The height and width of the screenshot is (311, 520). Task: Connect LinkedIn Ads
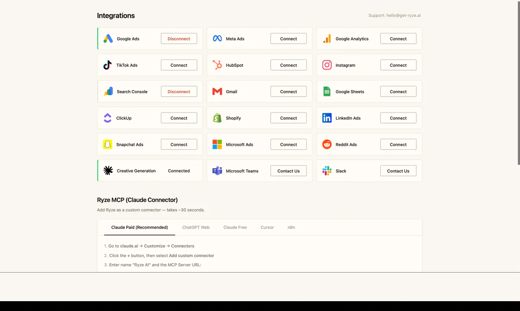(x=398, y=118)
